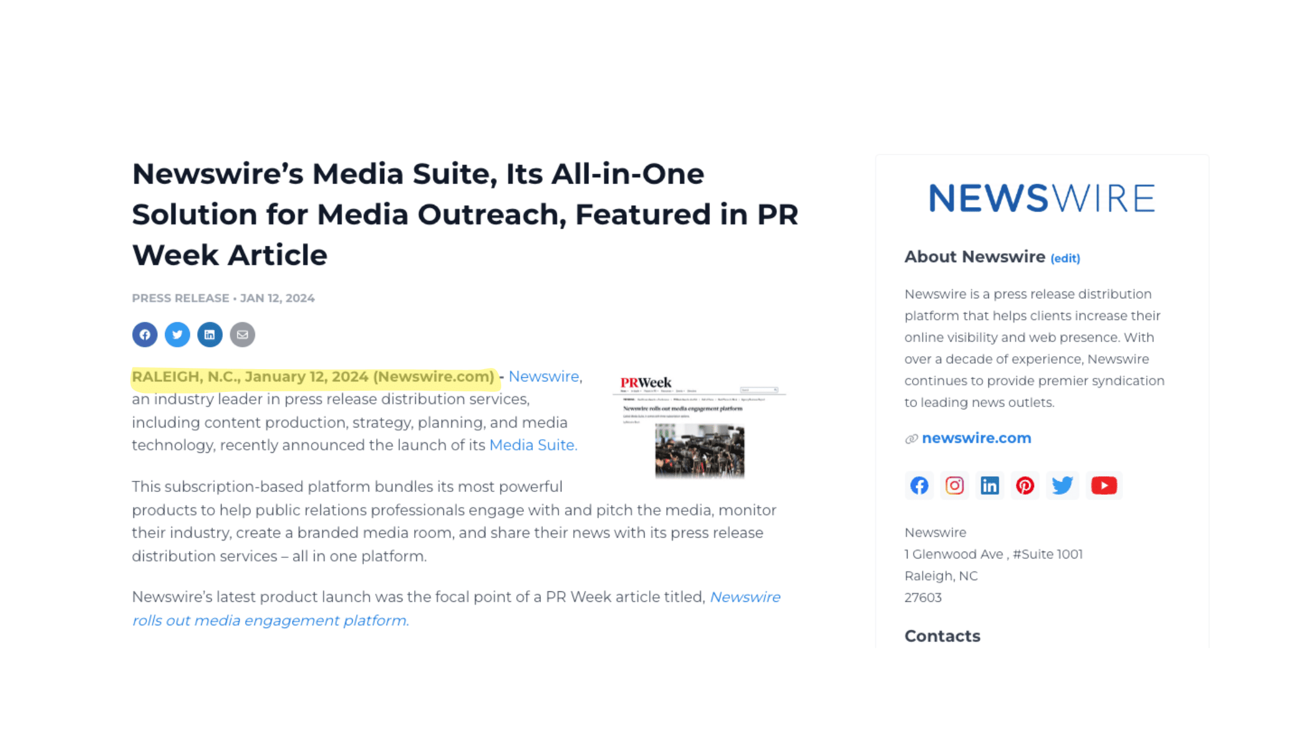Open 'Newswire rolls out media engagement platform' link

click(456, 609)
